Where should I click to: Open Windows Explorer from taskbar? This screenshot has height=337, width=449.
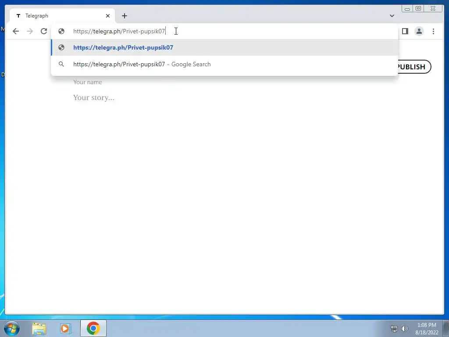[x=39, y=329]
